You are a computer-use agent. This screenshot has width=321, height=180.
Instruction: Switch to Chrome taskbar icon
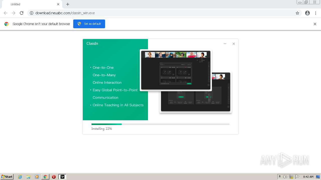(45, 177)
